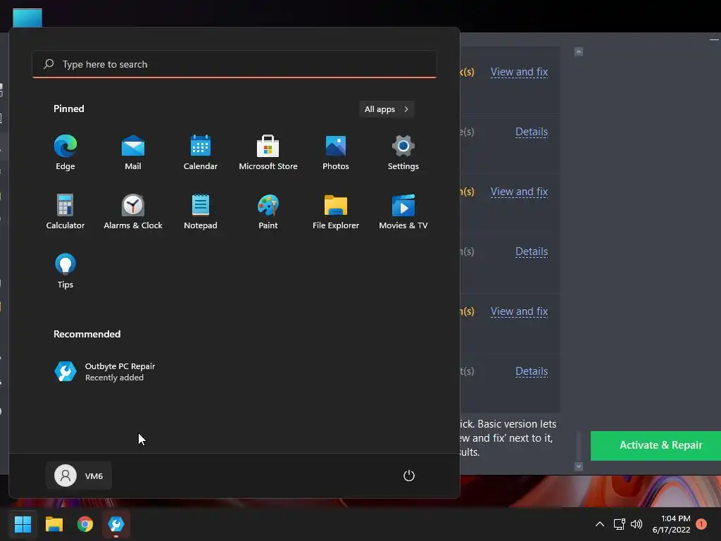This screenshot has width=721, height=541.
Task: Launch the Calculator app
Action: [65, 211]
